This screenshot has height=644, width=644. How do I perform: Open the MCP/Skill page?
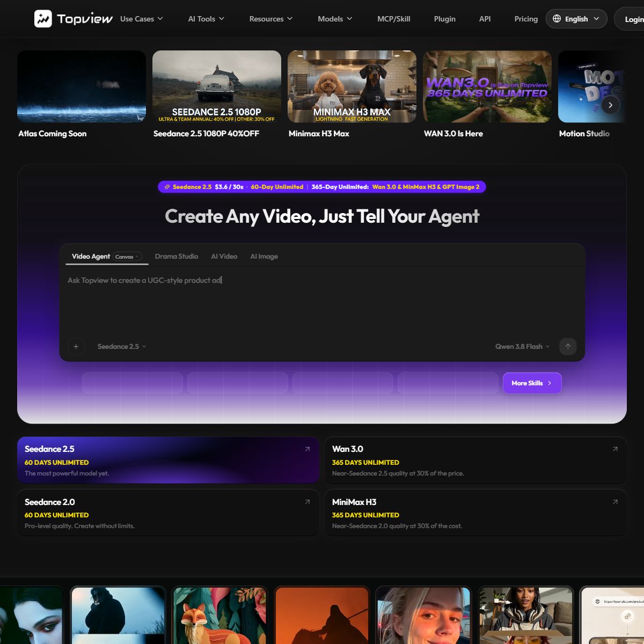pyautogui.click(x=394, y=19)
